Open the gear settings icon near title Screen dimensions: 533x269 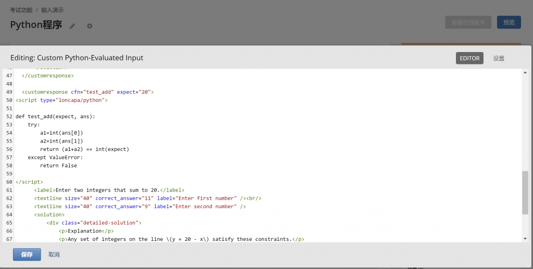point(90,26)
